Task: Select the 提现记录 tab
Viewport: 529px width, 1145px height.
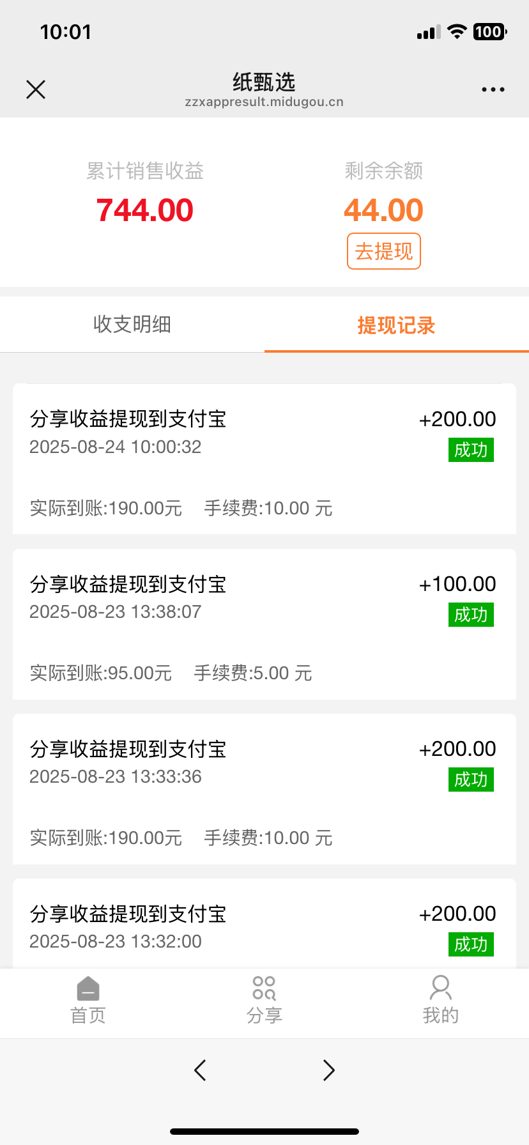Action: click(x=396, y=325)
